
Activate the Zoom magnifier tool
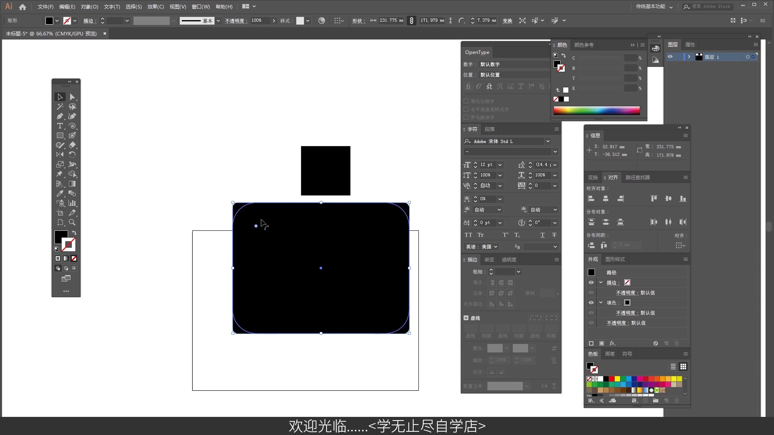pyautogui.click(x=72, y=222)
